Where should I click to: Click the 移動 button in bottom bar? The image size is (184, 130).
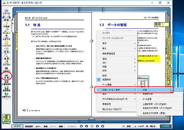tap(45, 126)
